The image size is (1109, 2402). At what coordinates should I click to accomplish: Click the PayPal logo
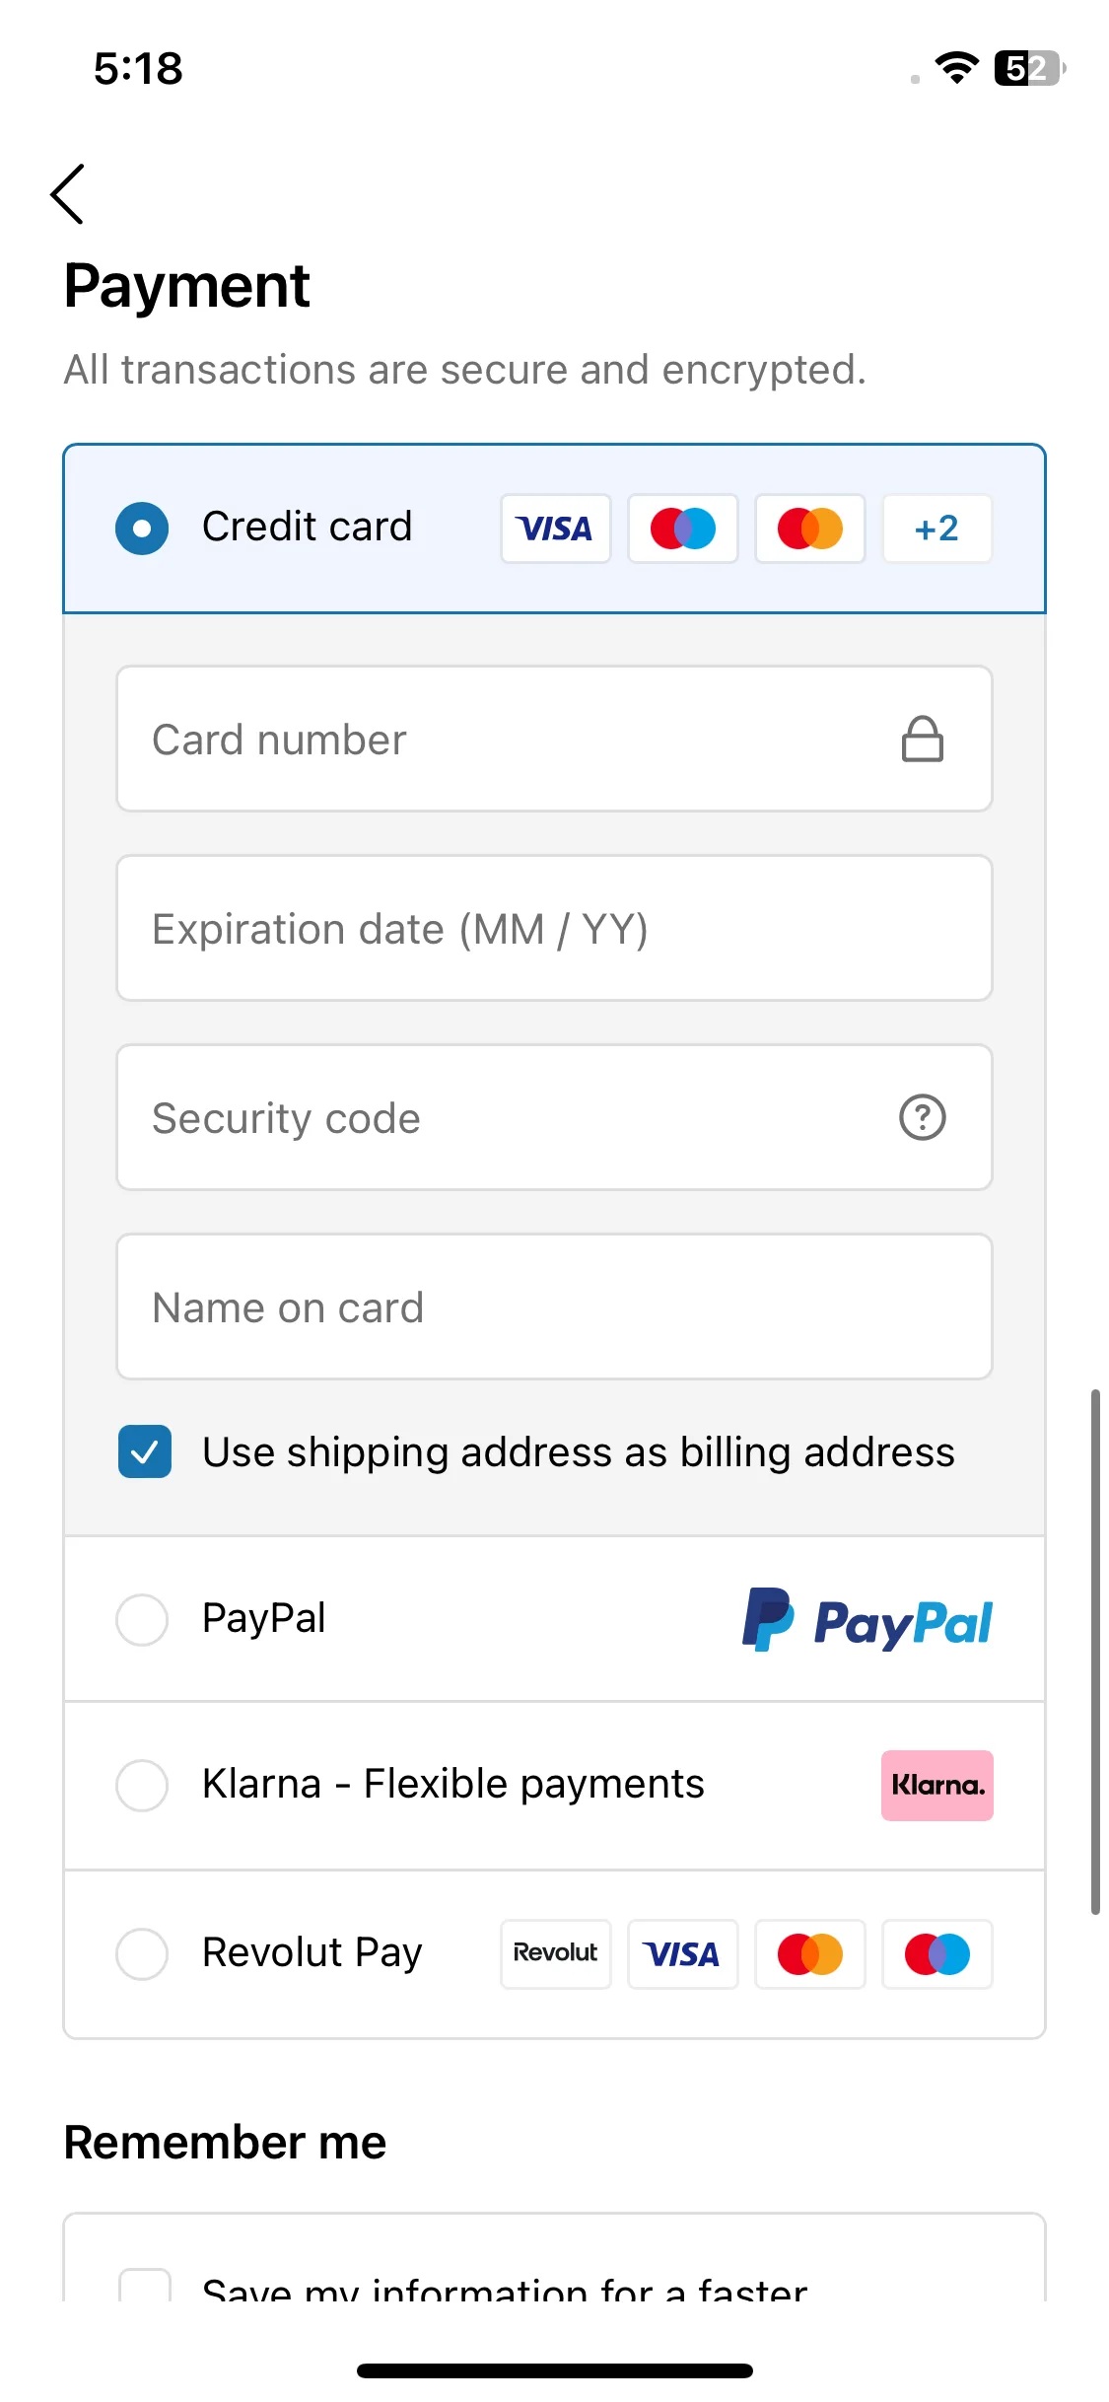coord(866,1620)
